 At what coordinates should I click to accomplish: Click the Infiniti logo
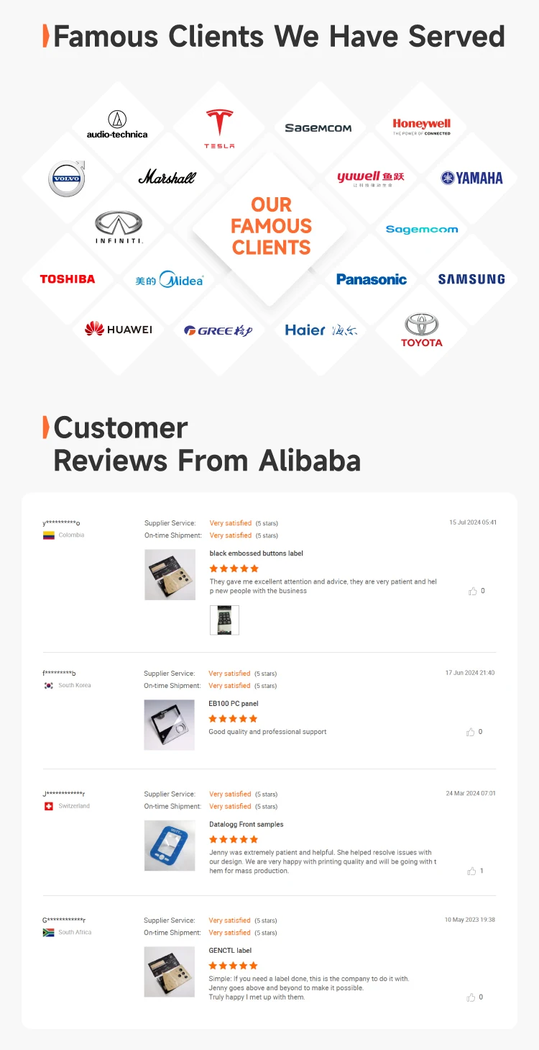(x=119, y=227)
